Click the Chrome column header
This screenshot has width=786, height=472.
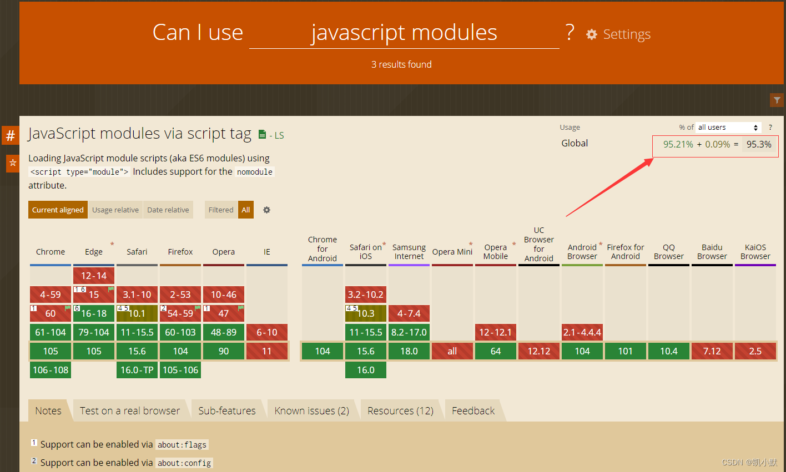(x=51, y=252)
